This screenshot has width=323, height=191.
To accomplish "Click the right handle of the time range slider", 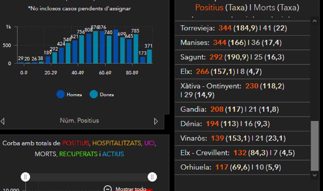I will click(x=152, y=177).
